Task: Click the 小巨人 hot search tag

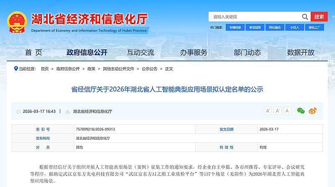Action: (294, 28)
